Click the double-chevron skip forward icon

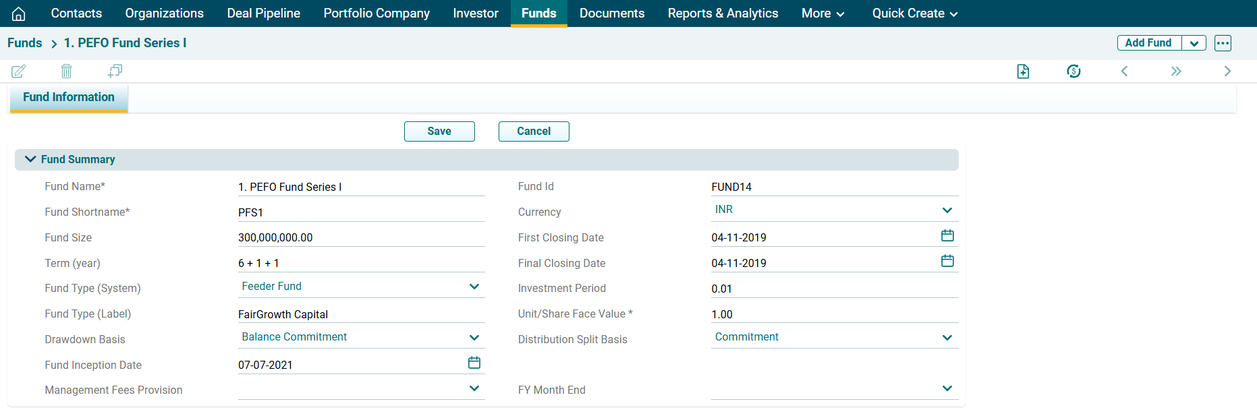click(x=1176, y=71)
